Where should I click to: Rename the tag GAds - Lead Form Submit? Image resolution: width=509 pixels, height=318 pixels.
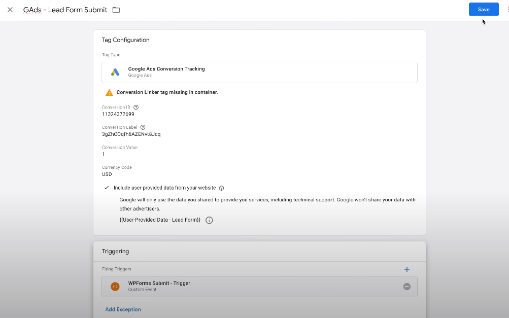(x=65, y=10)
